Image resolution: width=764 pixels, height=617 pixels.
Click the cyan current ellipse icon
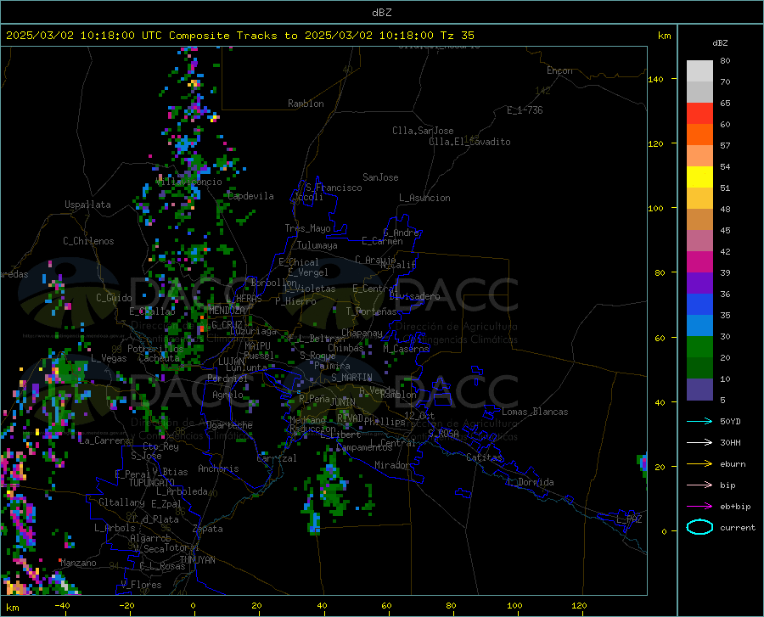(699, 527)
